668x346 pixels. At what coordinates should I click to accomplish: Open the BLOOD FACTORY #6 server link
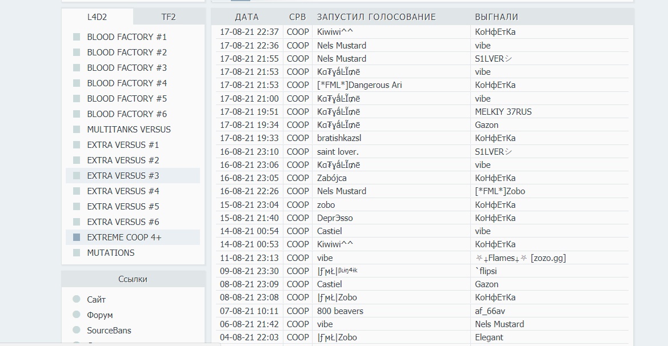coord(127,114)
